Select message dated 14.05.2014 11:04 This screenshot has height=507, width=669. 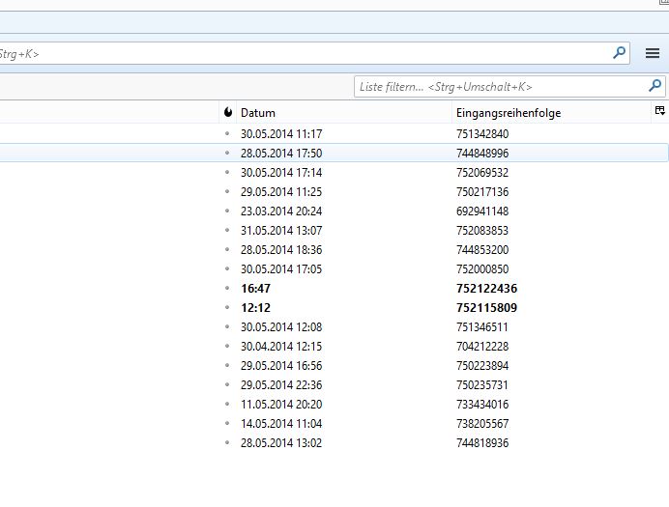(x=281, y=424)
